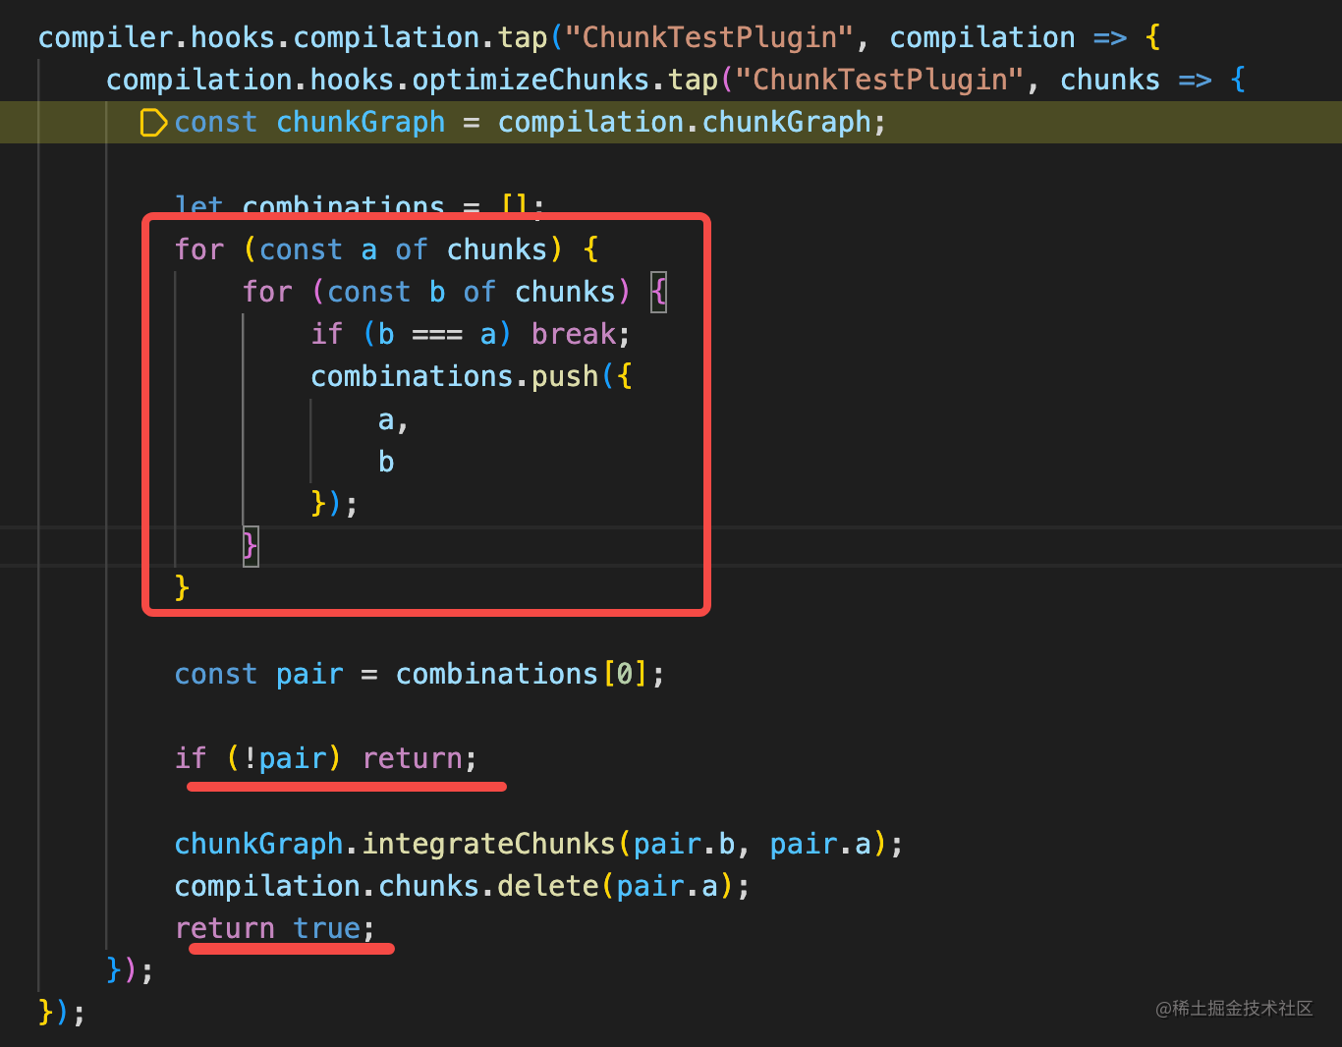This screenshot has width=1342, height=1047.
Task: Click the first "ChunkTestPlugin" string literal
Action: point(708,37)
